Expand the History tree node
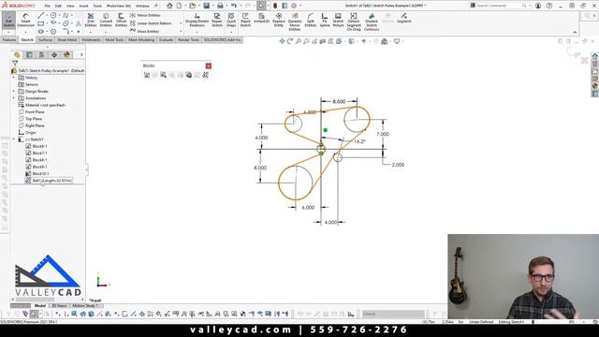 (14, 78)
